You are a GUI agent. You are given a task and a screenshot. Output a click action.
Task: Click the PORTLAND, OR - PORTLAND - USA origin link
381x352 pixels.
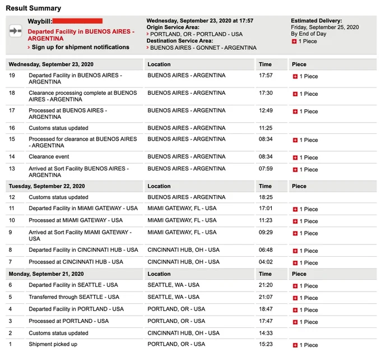click(x=196, y=34)
